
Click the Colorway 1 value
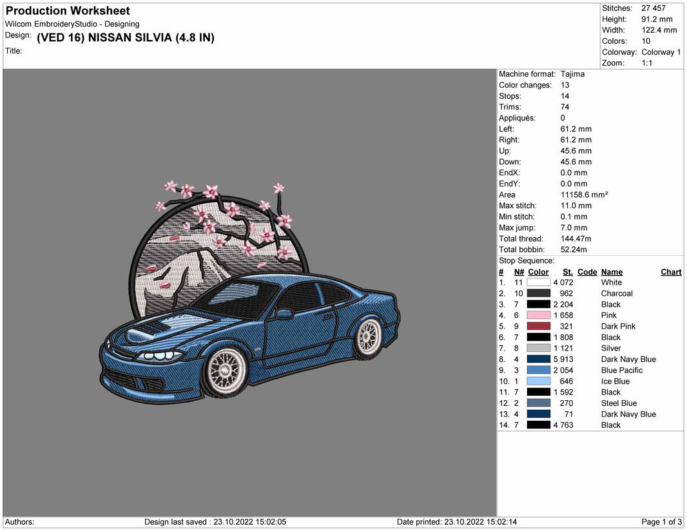click(661, 52)
